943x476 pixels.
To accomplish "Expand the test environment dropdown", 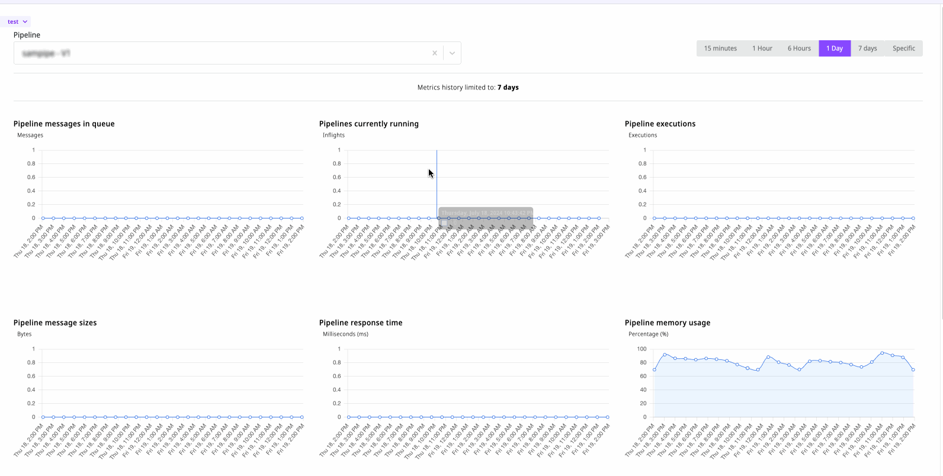I will coord(18,22).
